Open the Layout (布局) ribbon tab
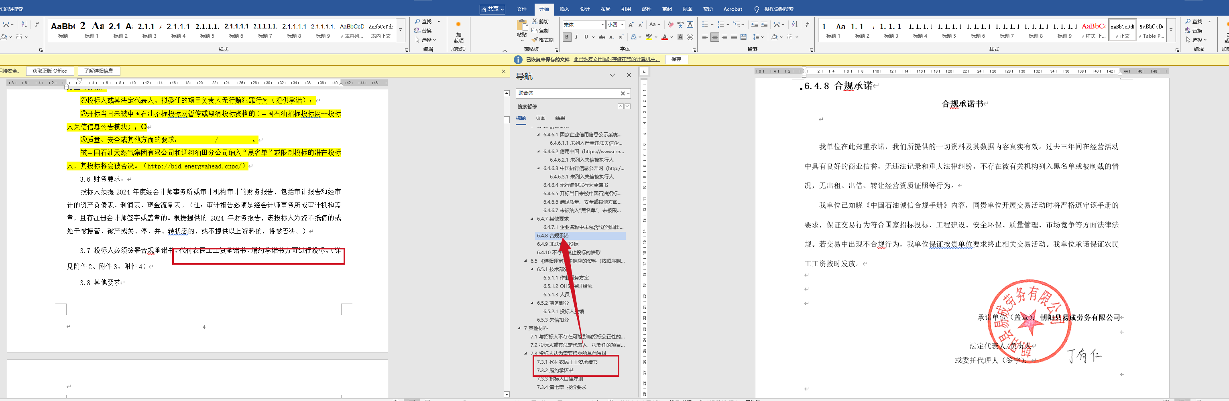The image size is (1229, 401). (605, 9)
